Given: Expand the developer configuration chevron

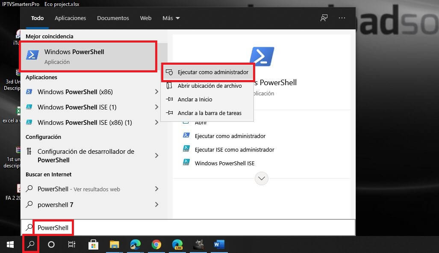Looking at the screenshot, I should point(156,155).
